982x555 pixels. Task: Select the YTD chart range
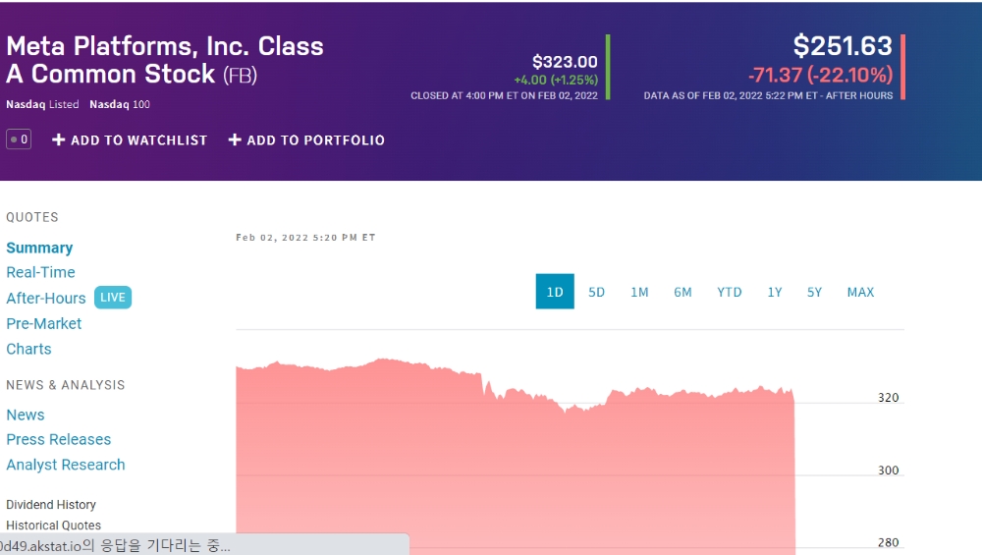click(x=729, y=292)
